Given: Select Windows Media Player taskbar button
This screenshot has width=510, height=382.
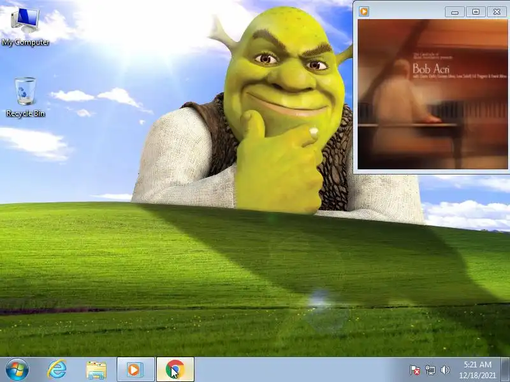Looking at the screenshot, I should (135, 370).
